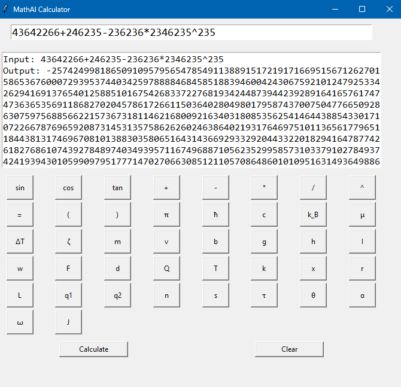Select the ζ zeta symbol button
401x387 pixels.
click(69, 242)
